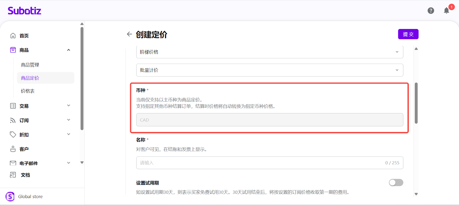Click the form's vertical scrollbar thumb
Screen dimensions: 459x205
tap(416, 103)
